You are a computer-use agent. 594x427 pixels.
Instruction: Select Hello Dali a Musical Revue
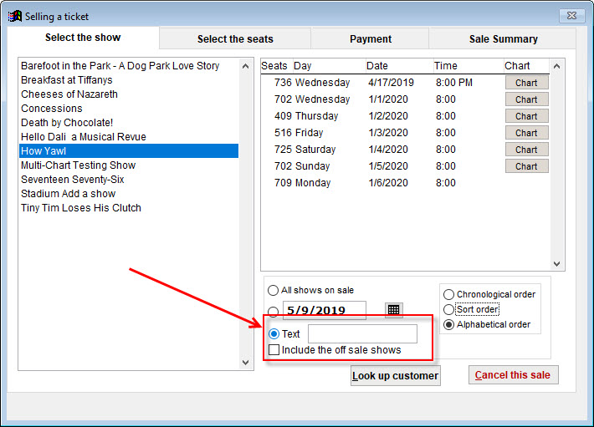point(129,137)
